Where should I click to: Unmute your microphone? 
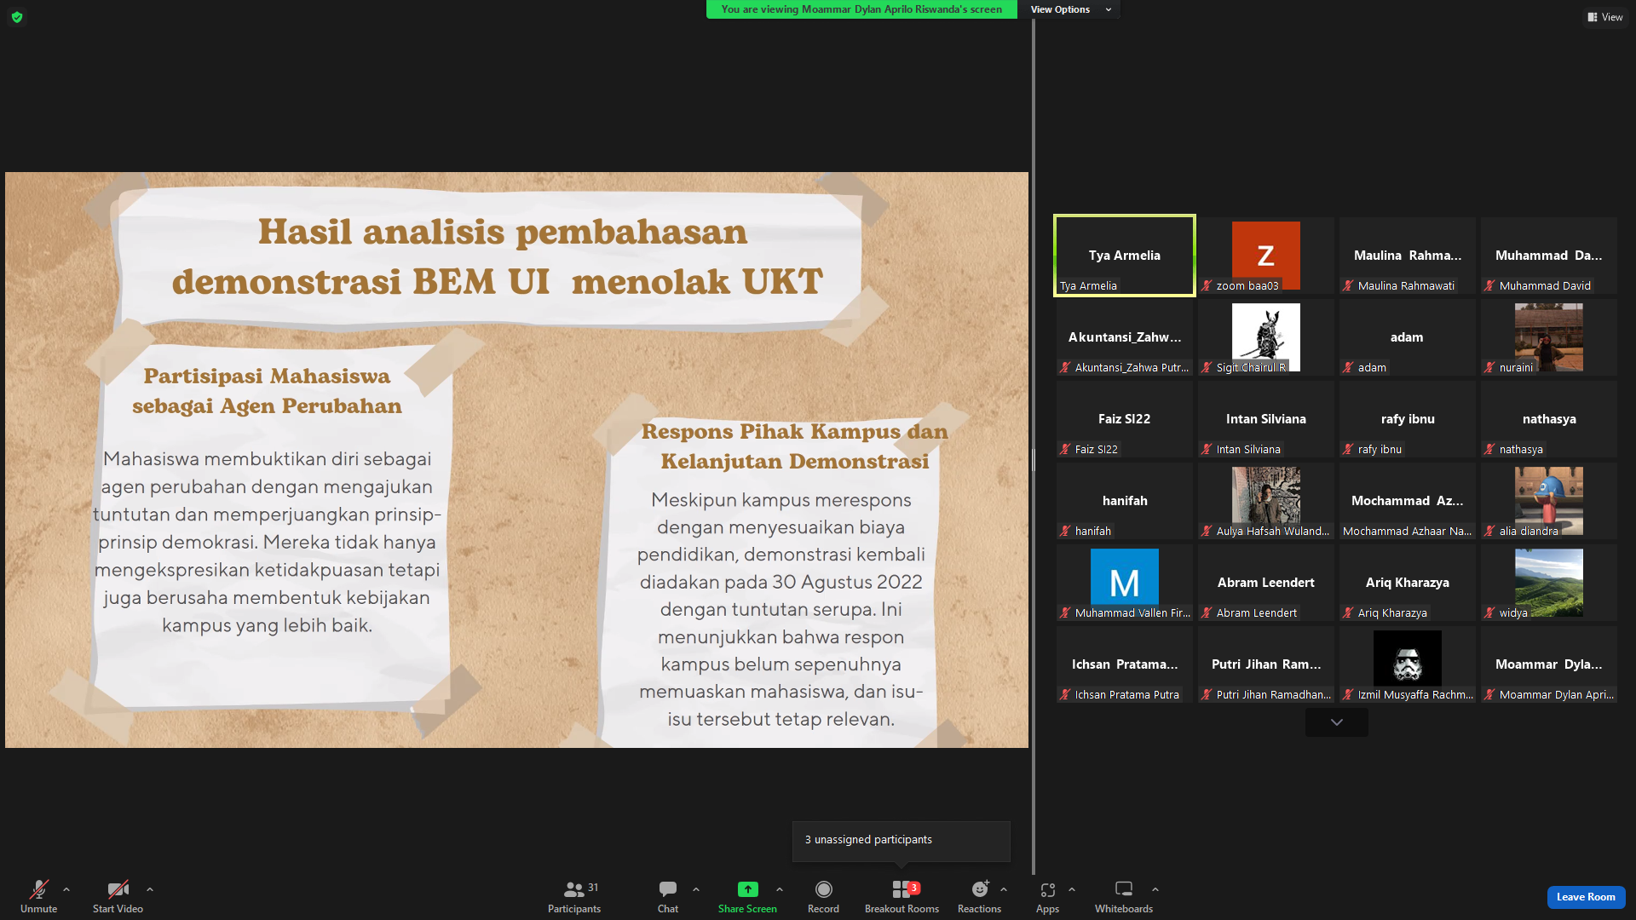(x=38, y=895)
